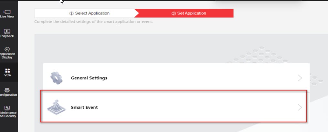Click the Maintenance and Security text label
328x132 pixels.
click(x=8, y=114)
